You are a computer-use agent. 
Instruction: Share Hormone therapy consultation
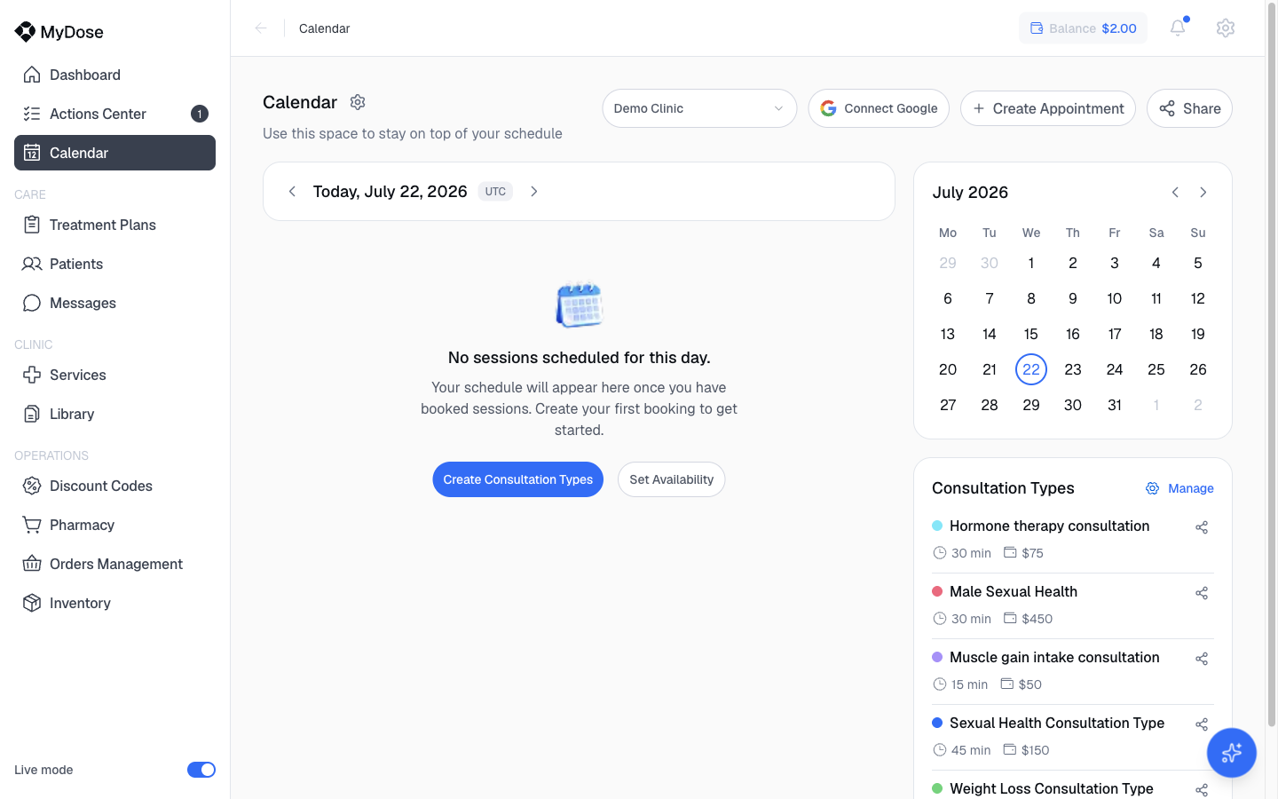click(x=1202, y=527)
